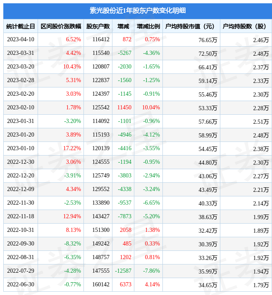Click shareholder count 124555
Image resolution: width=272 pixels, height=295 pixels.
click(101, 162)
